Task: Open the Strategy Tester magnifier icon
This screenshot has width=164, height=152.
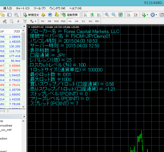Action: pyautogui.click(x=16, y=15)
